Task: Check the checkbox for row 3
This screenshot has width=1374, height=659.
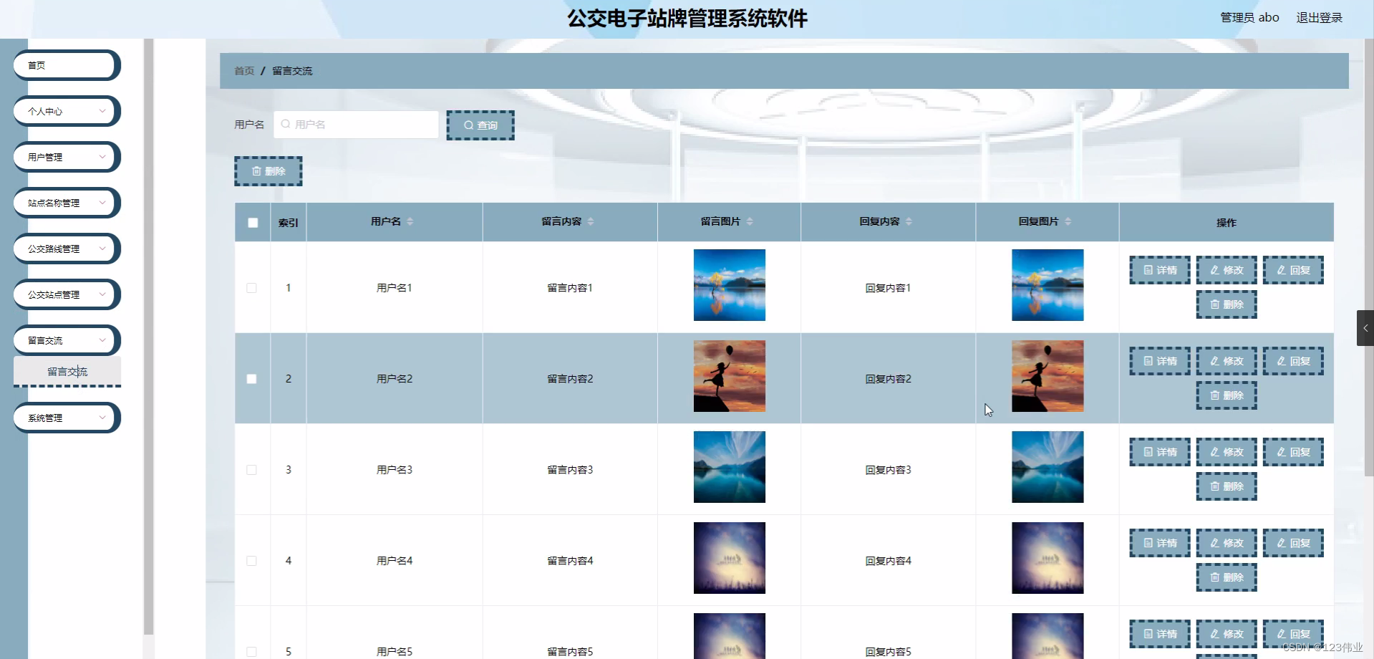Action: click(251, 470)
